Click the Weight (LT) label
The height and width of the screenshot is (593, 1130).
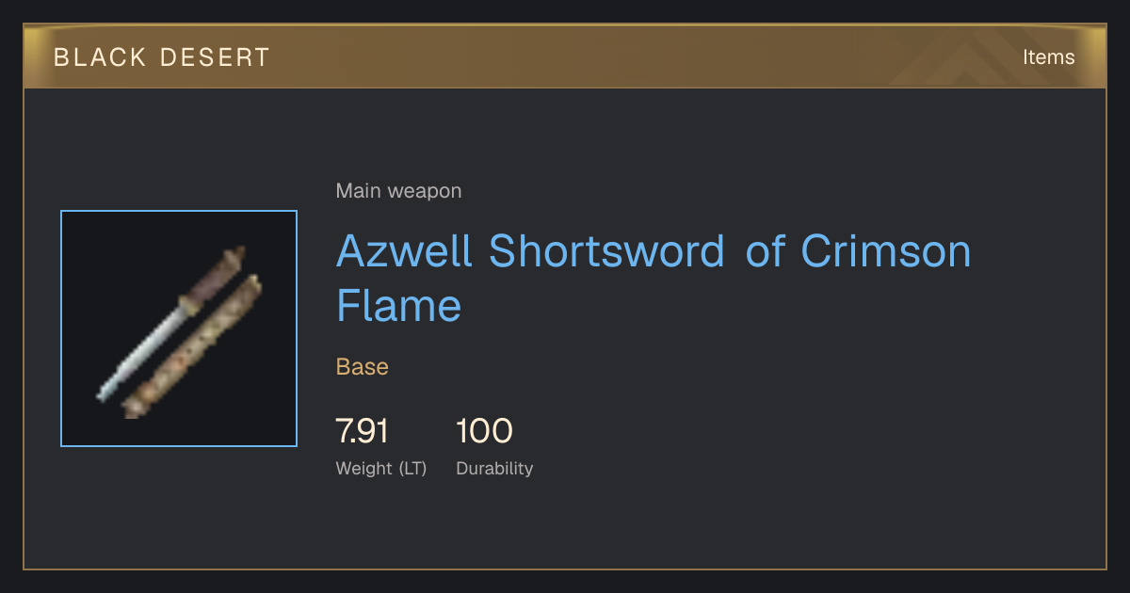[x=381, y=468]
